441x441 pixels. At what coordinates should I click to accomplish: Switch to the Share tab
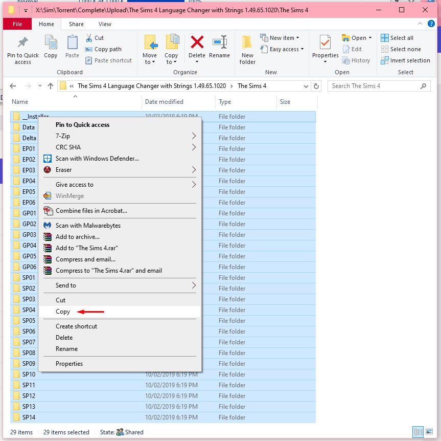click(76, 24)
